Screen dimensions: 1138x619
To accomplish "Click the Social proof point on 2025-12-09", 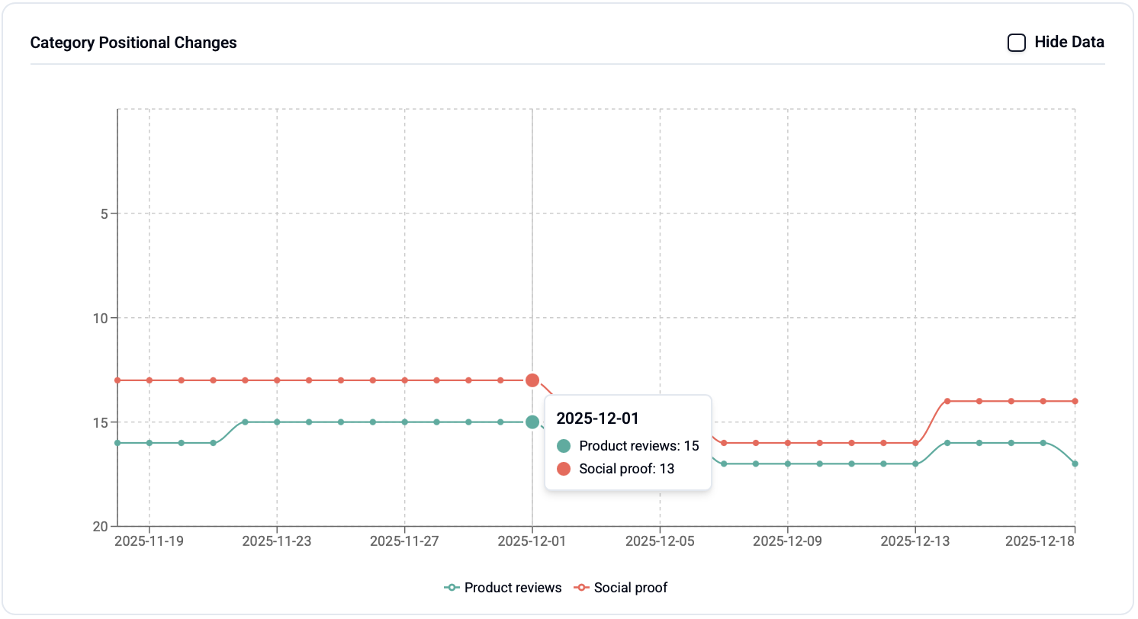I will click(788, 443).
